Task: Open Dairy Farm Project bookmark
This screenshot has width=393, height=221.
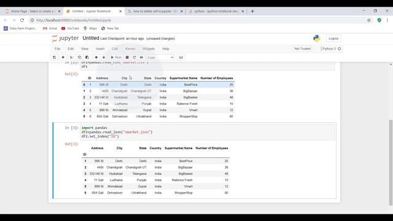Action: coord(20,28)
